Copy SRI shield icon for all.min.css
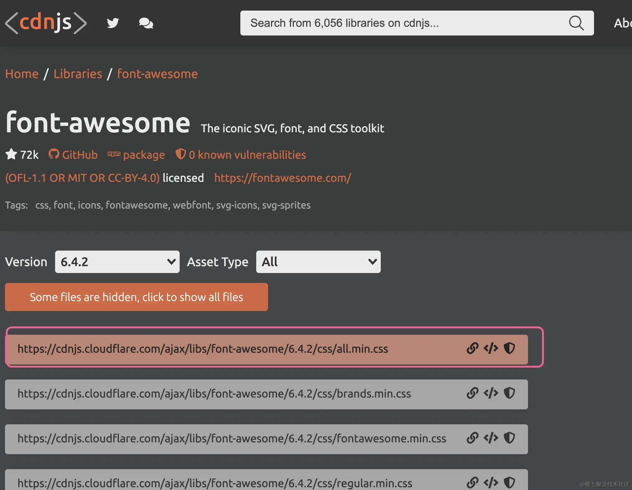This screenshot has width=632, height=490. click(509, 348)
